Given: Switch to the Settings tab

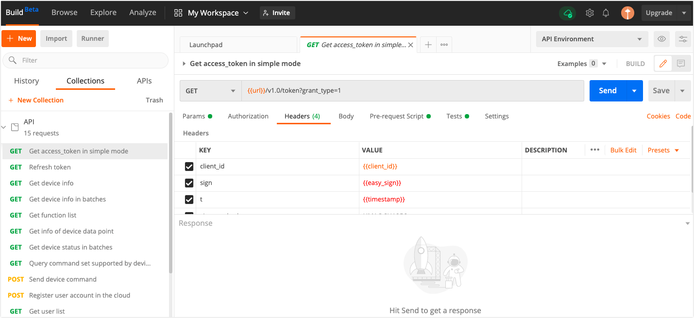Looking at the screenshot, I should click(497, 116).
